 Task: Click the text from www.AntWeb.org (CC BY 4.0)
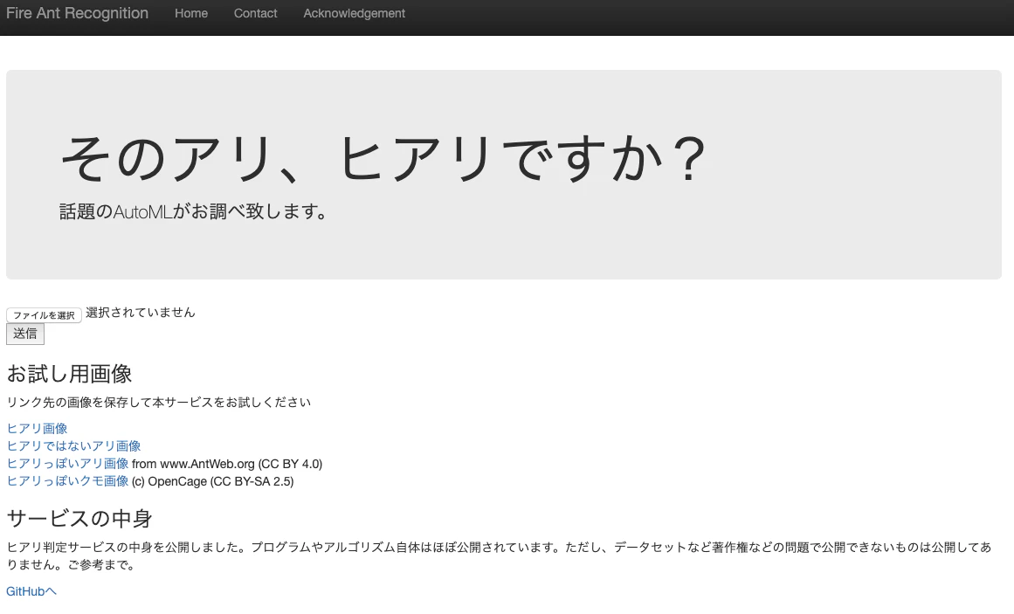click(227, 464)
